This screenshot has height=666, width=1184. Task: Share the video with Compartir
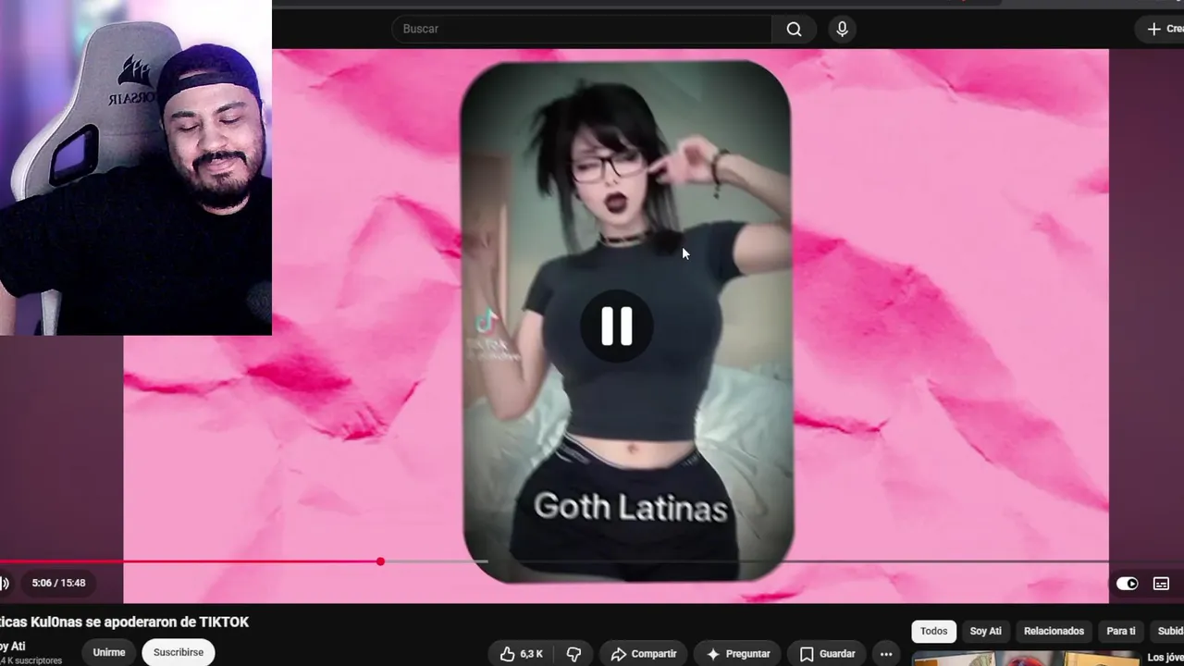[644, 654]
